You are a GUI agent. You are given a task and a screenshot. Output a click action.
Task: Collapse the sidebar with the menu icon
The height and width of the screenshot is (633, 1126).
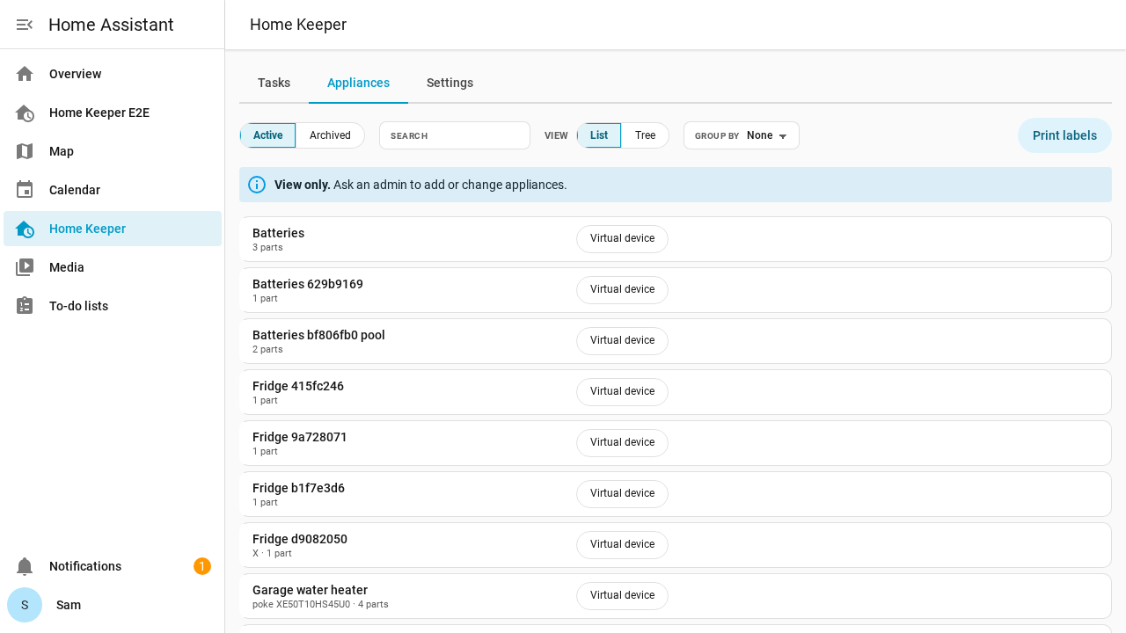[25, 25]
